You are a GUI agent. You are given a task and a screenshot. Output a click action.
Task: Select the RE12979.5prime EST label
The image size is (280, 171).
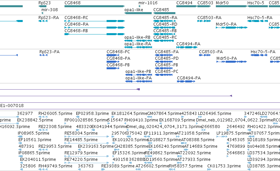pos(81,153)
